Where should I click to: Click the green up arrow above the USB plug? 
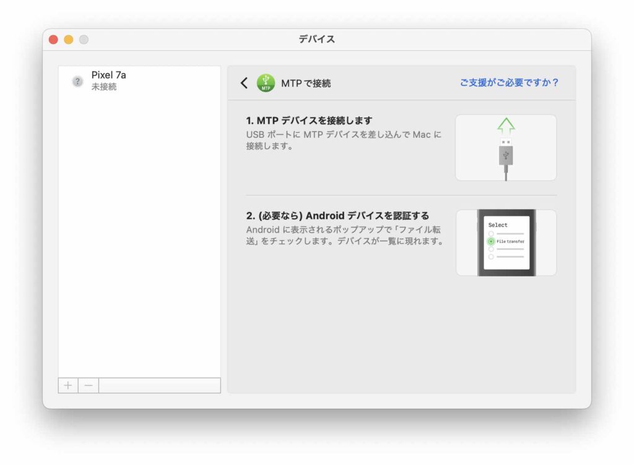(x=506, y=127)
